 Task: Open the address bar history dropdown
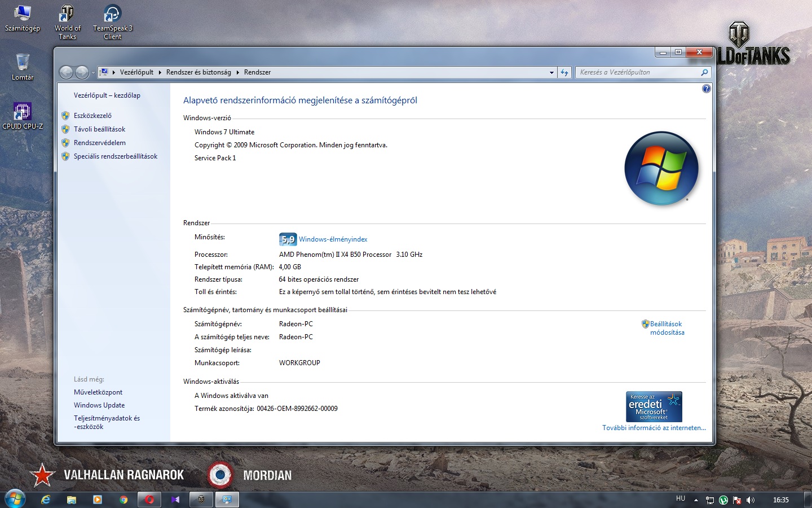coord(551,72)
